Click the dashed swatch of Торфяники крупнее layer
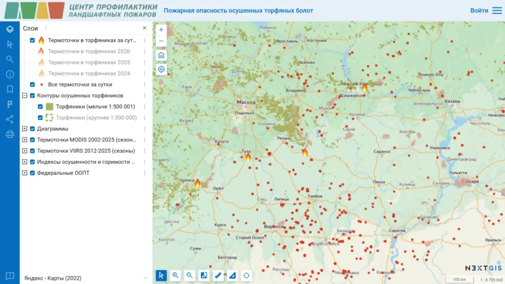Screen dimensions: 505x284 point(49,117)
